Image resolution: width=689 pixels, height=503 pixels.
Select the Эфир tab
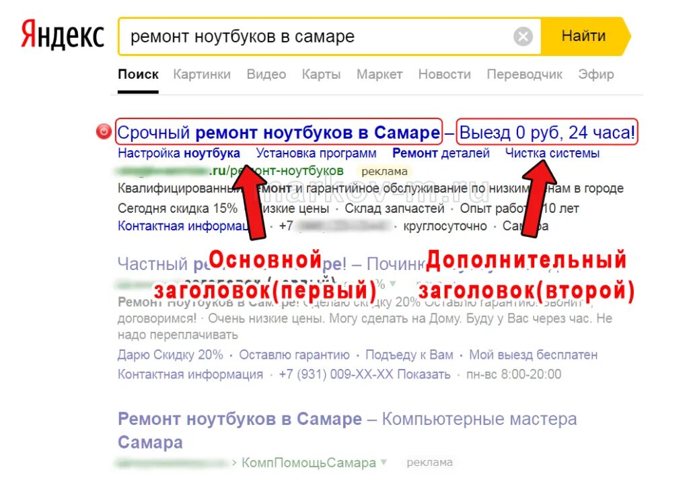coord(596,74)
